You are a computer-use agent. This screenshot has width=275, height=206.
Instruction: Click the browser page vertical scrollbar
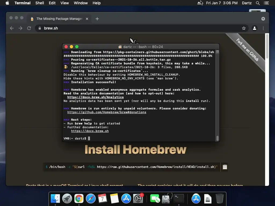pyautogui.click(x=267, y=46)
